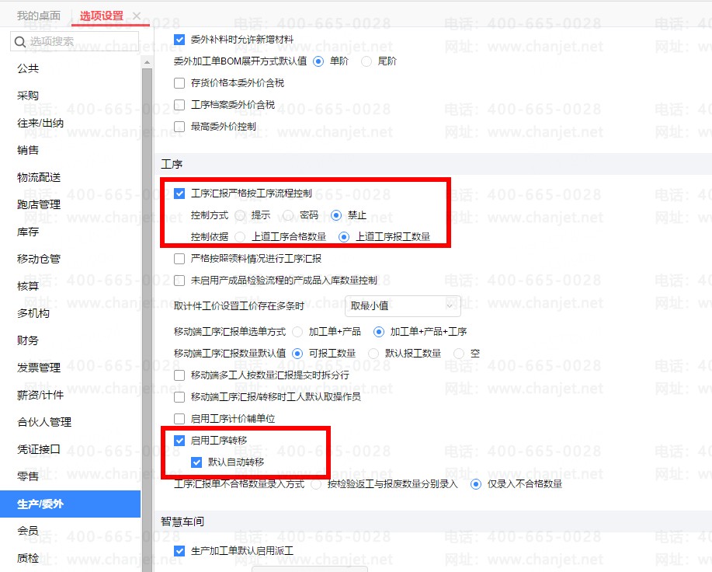Image resolution: width=712 pixels, height=572 pixels.
Task: Open the 采购 options category
Action: (28, 96)
